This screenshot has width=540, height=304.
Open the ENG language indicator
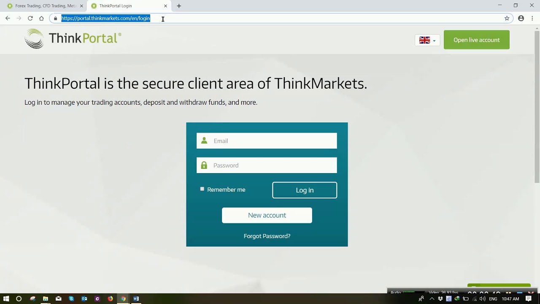click(493, 299)
